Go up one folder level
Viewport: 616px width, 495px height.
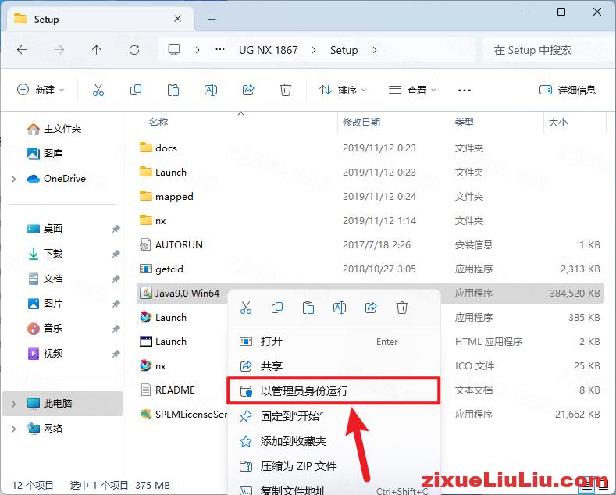tap(96, 50)
